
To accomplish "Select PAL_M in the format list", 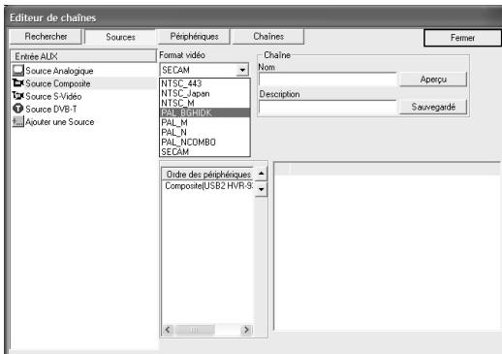I will coord(204,122).
